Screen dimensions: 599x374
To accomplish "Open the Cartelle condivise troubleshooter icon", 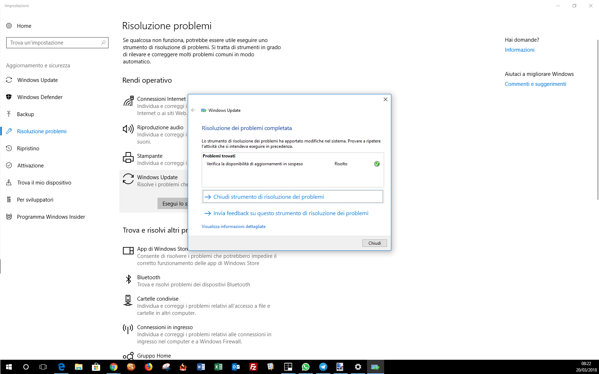I will [x=128, y=300].
